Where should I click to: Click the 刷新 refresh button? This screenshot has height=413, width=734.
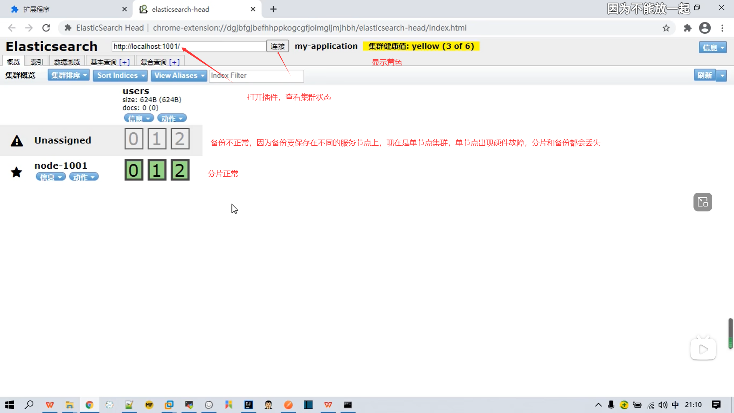coord(704,75)
